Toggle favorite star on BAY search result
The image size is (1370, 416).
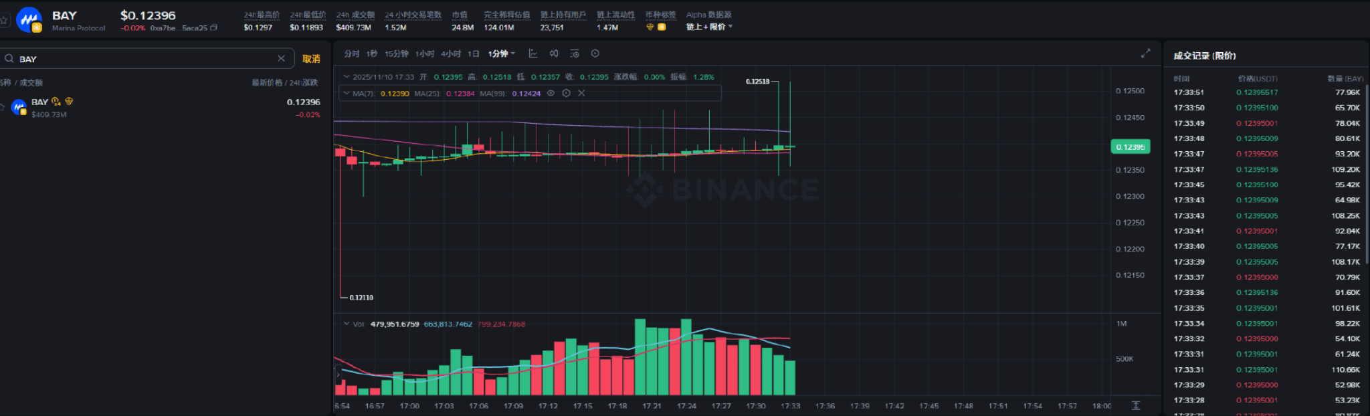coord(2,107)
